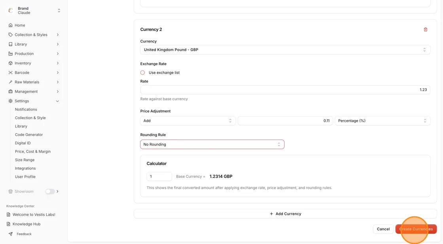Click the Knowledge Hub document icon
443x244 pixels.
pos(8,224)
